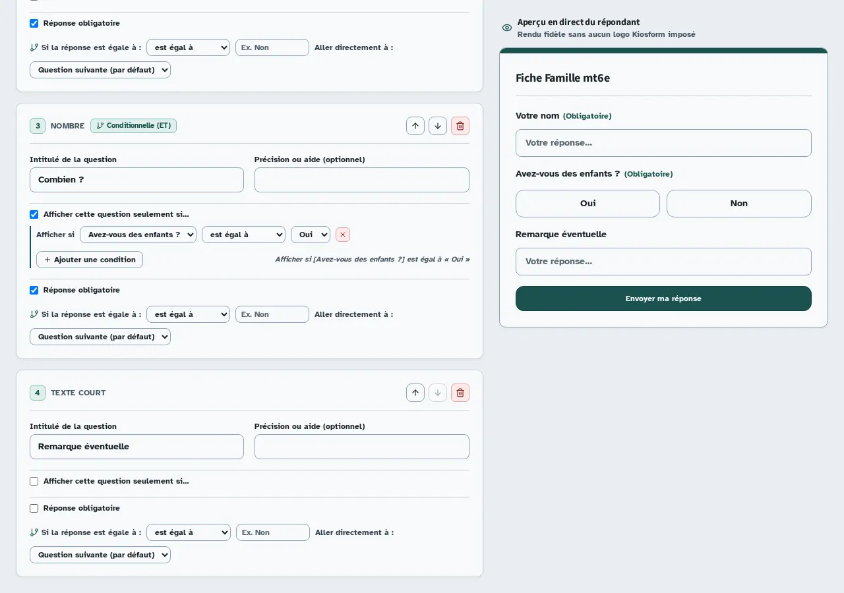
Task: Open "Question suivante (par défaut)" dropdown in question 4
Action: click(x=100, y=555)
